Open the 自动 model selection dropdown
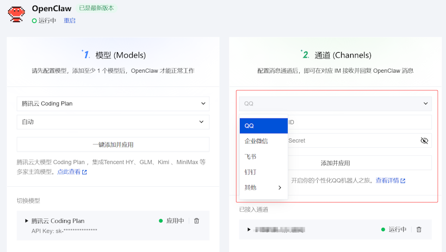 pos(113,122)
